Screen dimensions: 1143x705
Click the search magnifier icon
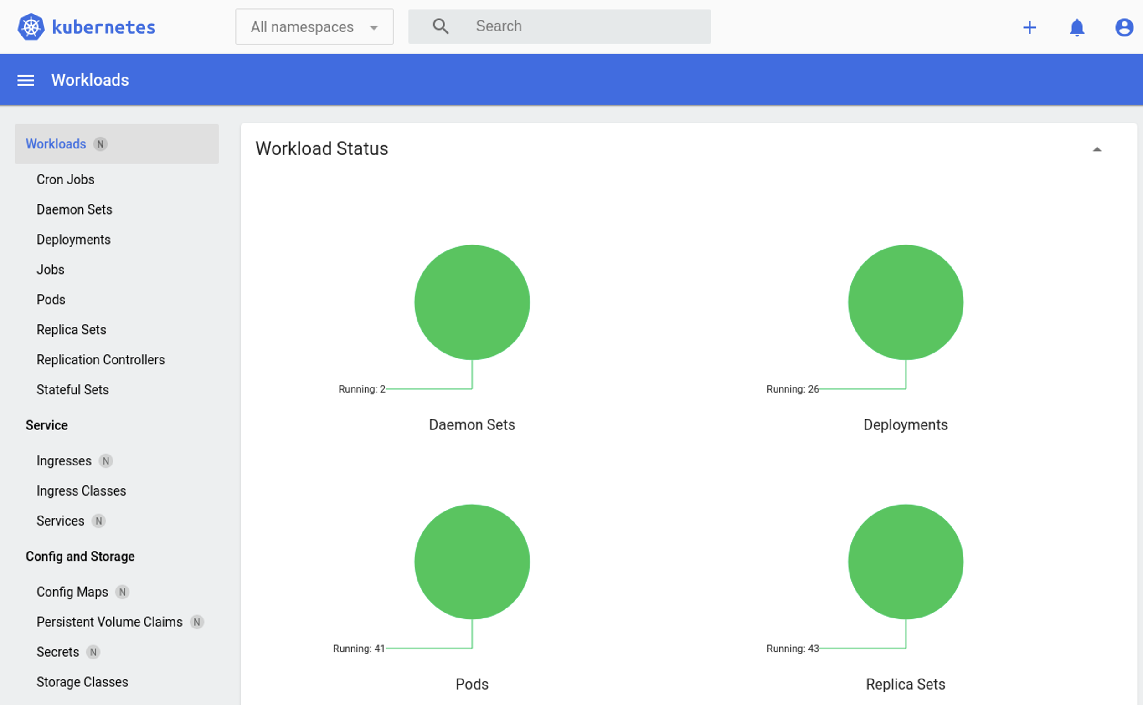(x=440, y=26)
